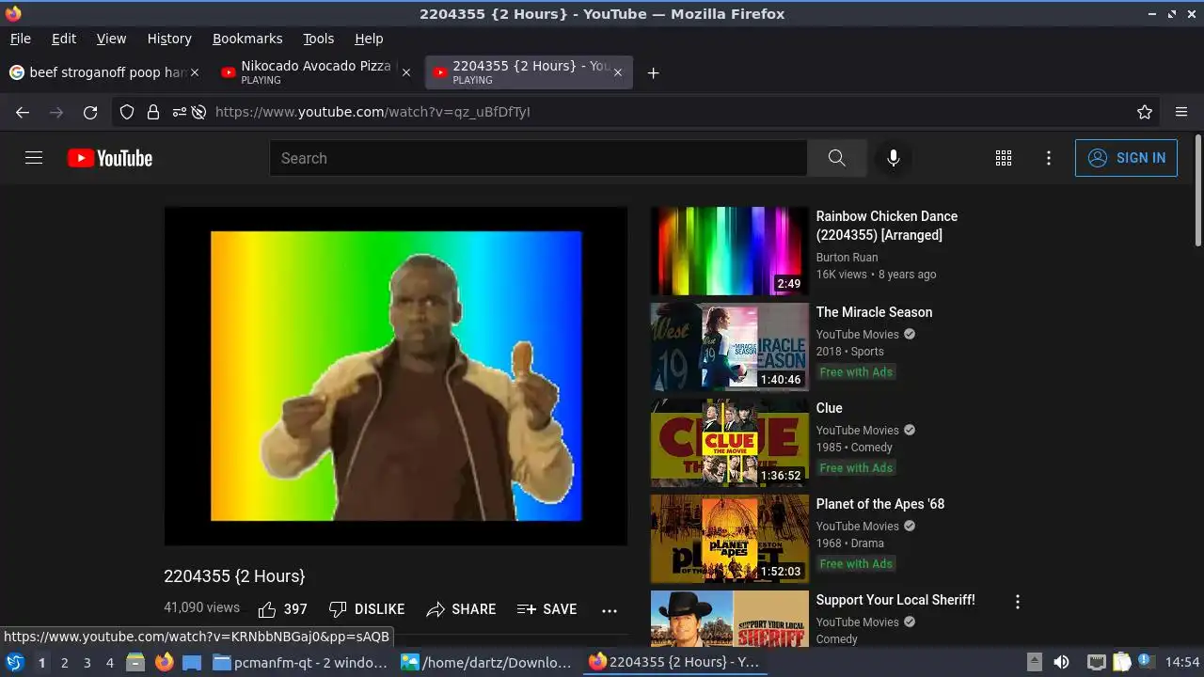Screen dimensions: 1204x677
Task: Reload the current YouTube page
Action: click(x=90, y=112)
